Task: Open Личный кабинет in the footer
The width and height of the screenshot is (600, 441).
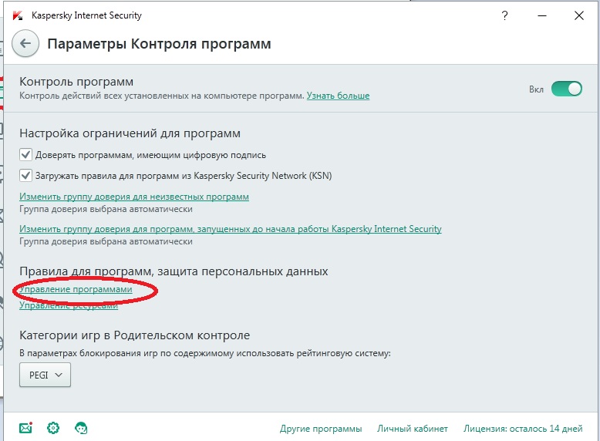Action: pyautogui.click(x=413, y=429)
